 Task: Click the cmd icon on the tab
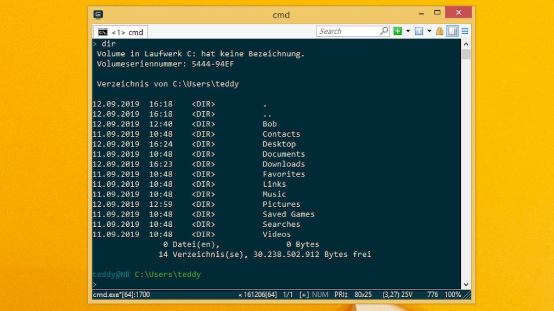coord(103,32)
